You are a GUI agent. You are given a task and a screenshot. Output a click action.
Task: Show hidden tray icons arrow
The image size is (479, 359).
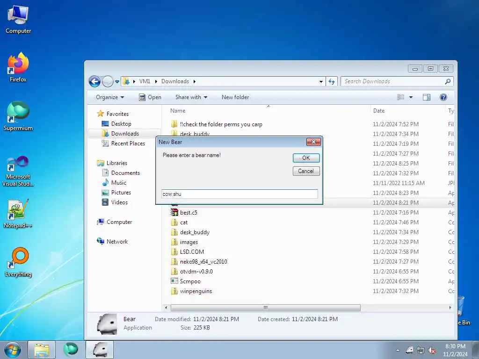398,351
